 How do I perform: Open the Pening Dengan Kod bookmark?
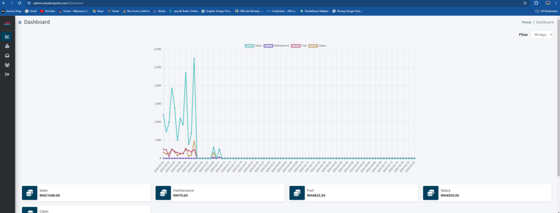click(347, 11)
